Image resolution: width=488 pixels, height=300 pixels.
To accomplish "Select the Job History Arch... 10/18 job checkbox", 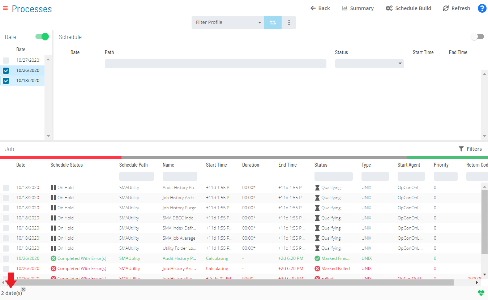I will [6, 198].
